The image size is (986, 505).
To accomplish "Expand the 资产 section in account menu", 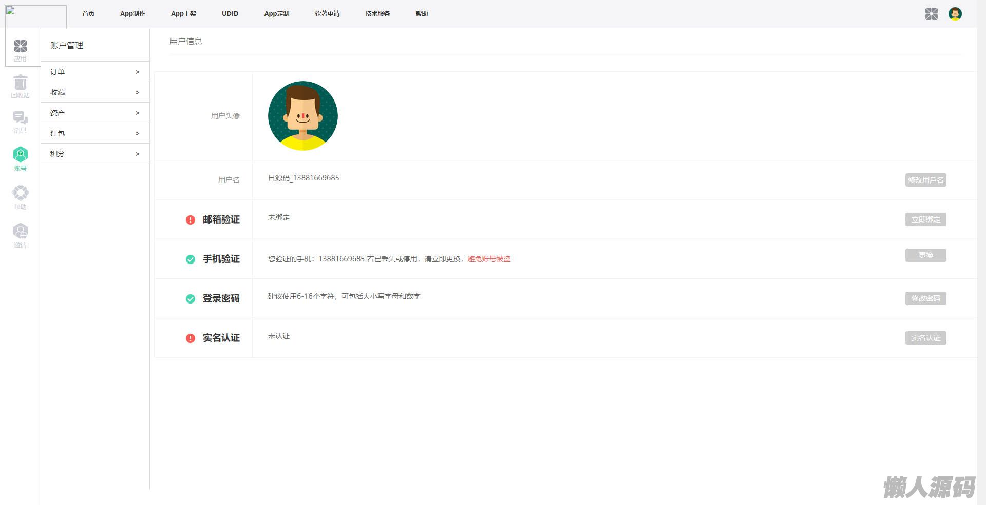I will 95,113.
